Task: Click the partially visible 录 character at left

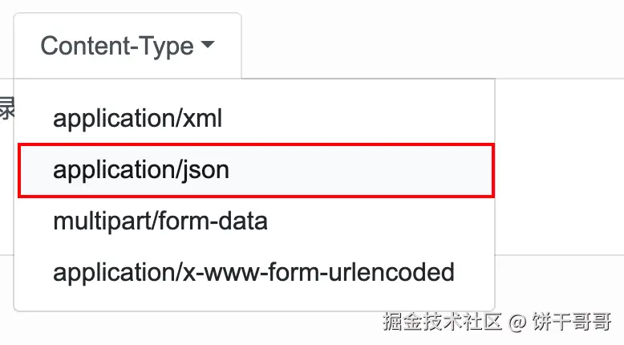Action: pos(6,108)
